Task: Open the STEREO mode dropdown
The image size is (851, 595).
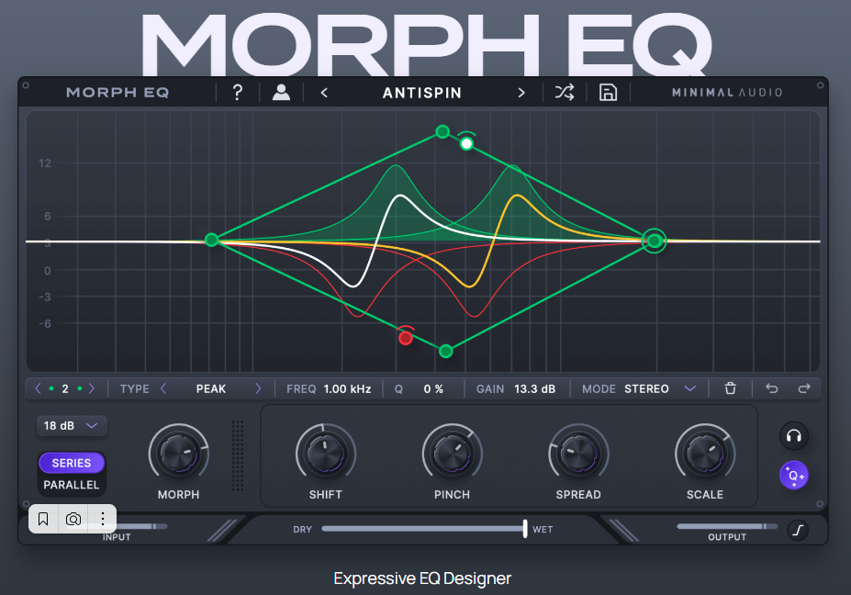Action: pyautogui.click(x=660, y=388)
